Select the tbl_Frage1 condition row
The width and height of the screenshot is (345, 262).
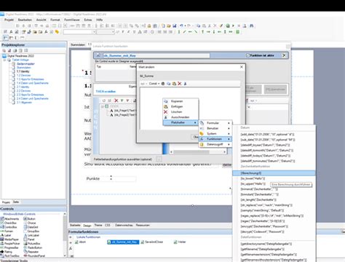point(122,111)
